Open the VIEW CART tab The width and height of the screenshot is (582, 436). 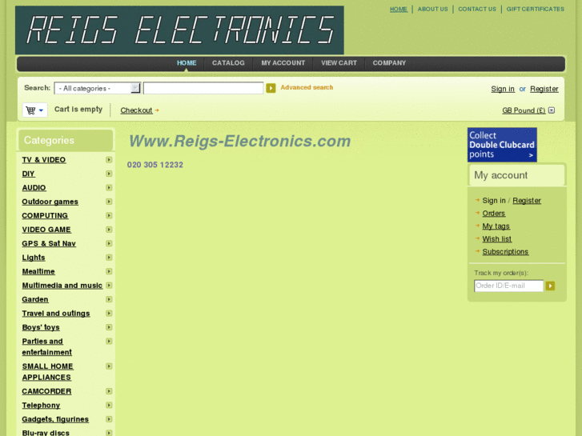(x=339, y=63)
